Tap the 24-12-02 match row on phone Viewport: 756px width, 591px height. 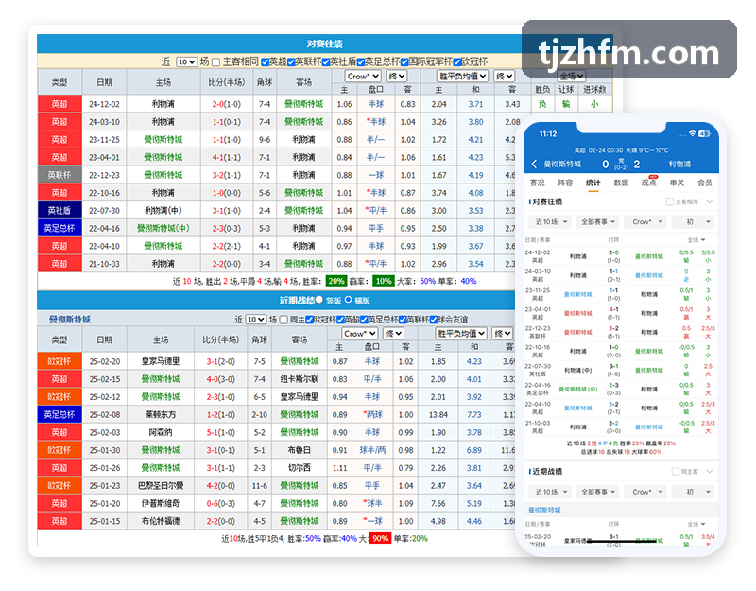coord(621,256)
